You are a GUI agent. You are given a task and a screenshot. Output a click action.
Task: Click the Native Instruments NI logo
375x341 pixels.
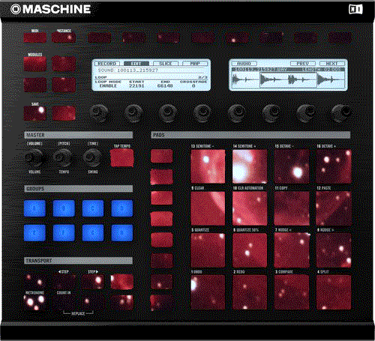tap(355, 10)
